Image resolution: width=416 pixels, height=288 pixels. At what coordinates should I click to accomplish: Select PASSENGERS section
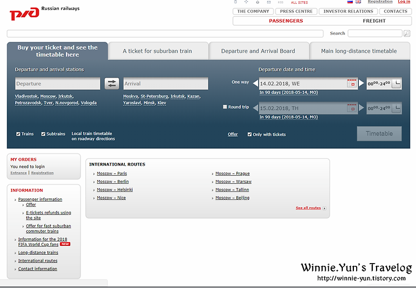click(x=286, y=21)
